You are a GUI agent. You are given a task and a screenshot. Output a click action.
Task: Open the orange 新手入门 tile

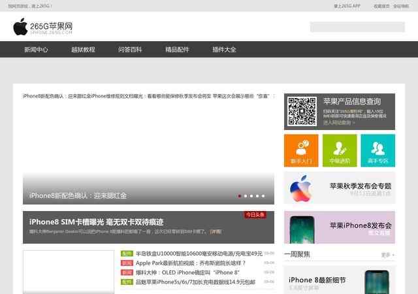301,150
